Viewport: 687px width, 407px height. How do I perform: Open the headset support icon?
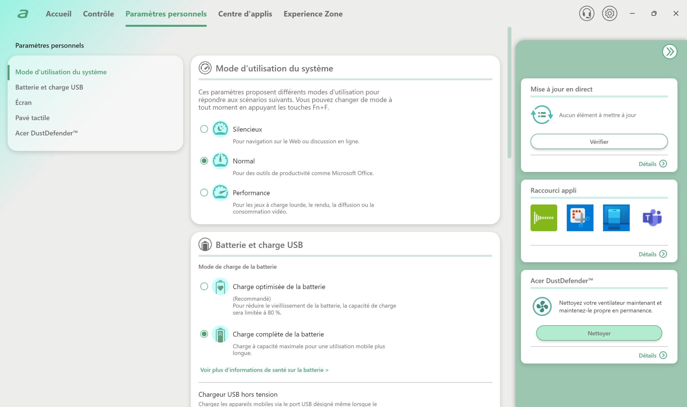(586, 13)
